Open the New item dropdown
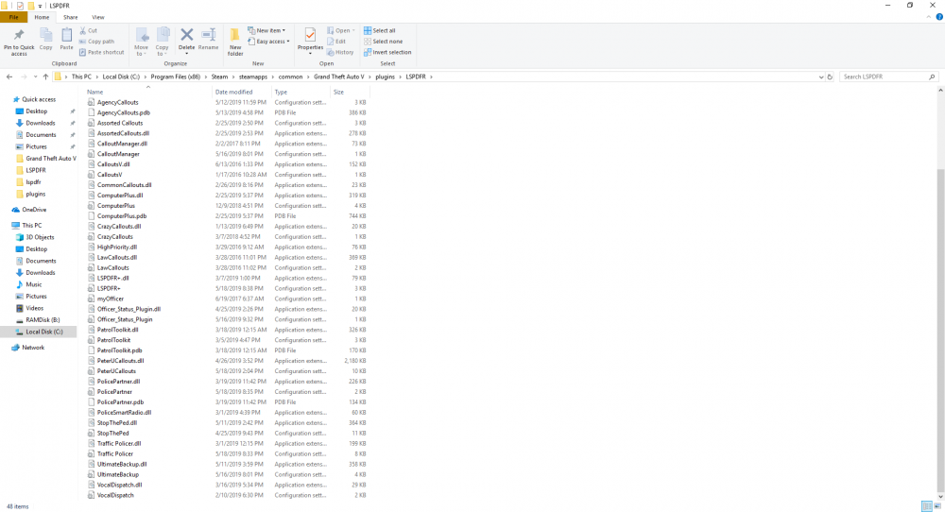Viewport: 945px width, 512px height. 266,30
